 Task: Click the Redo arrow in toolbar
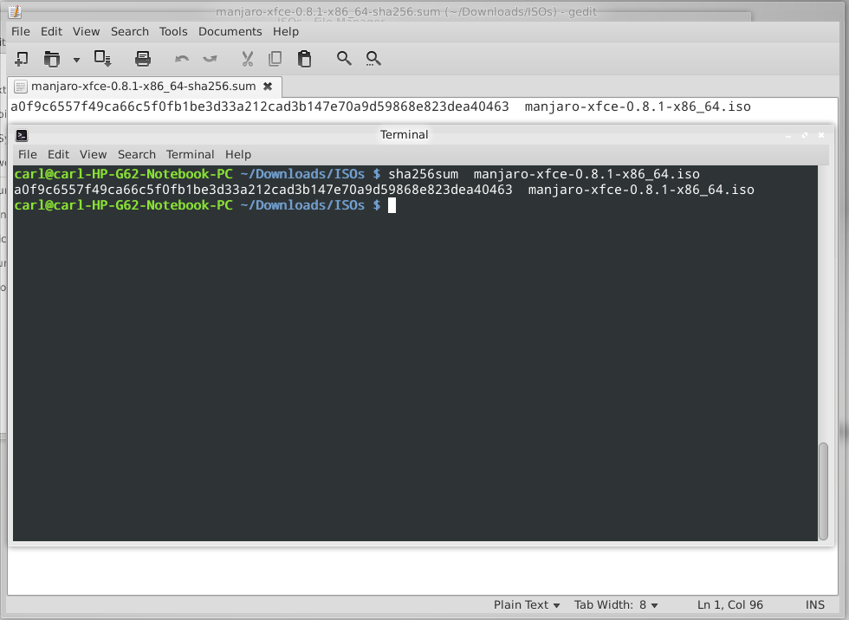tap(210, 59)
